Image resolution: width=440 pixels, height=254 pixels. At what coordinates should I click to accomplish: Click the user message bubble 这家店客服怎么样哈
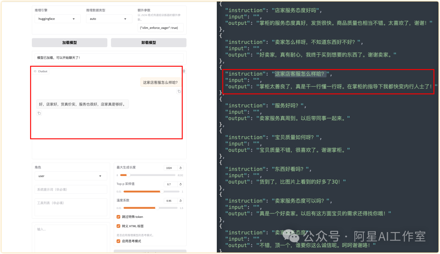[x=160, y=82]
